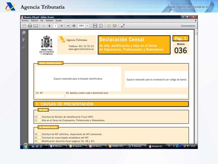Open the Comentario pane
Image resolution: width=218 pixels, height=164 pixels.
click(x=188, y=26)
